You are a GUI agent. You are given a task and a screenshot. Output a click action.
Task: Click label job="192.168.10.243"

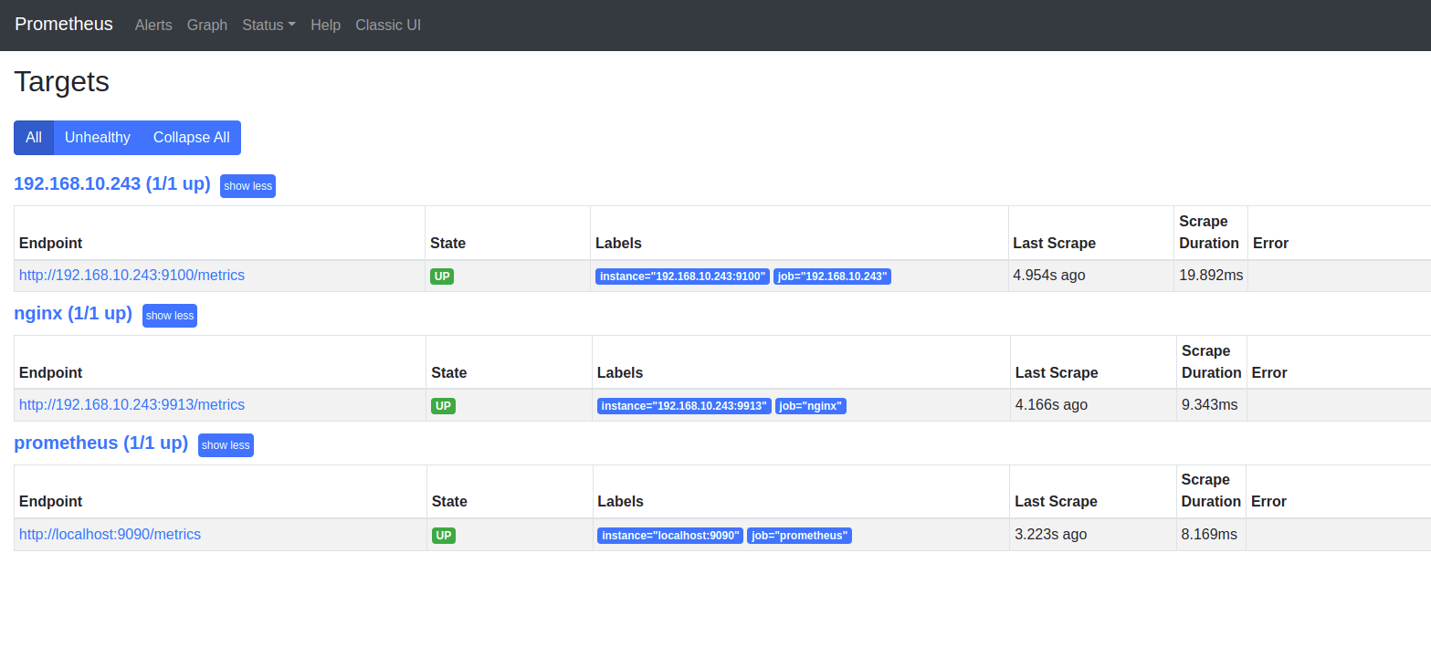[x=832, y=277]
